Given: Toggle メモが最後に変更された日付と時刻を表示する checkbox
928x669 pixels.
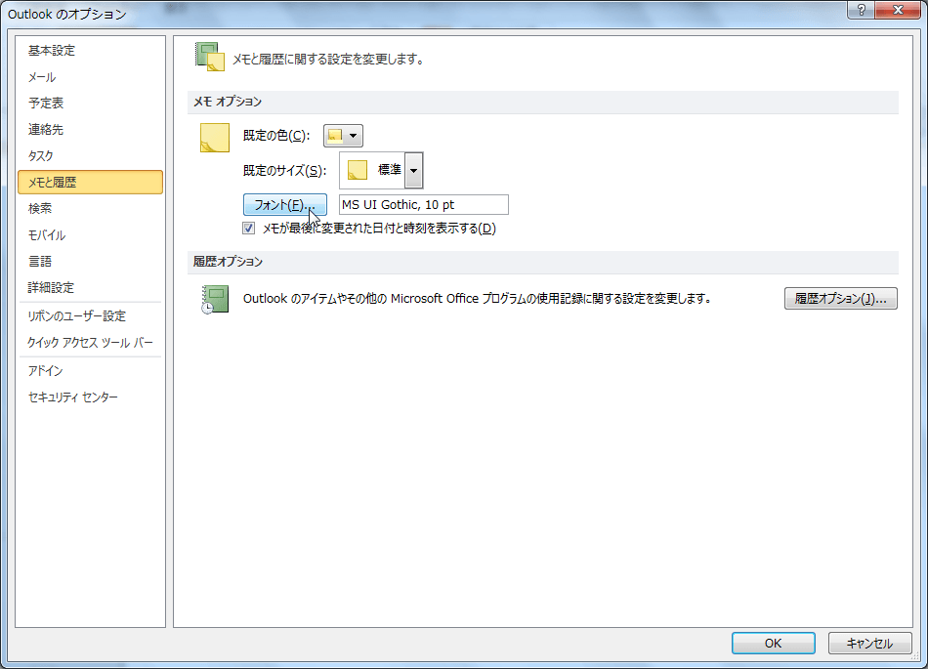Looking at the screenshot, I should point(248,229).
